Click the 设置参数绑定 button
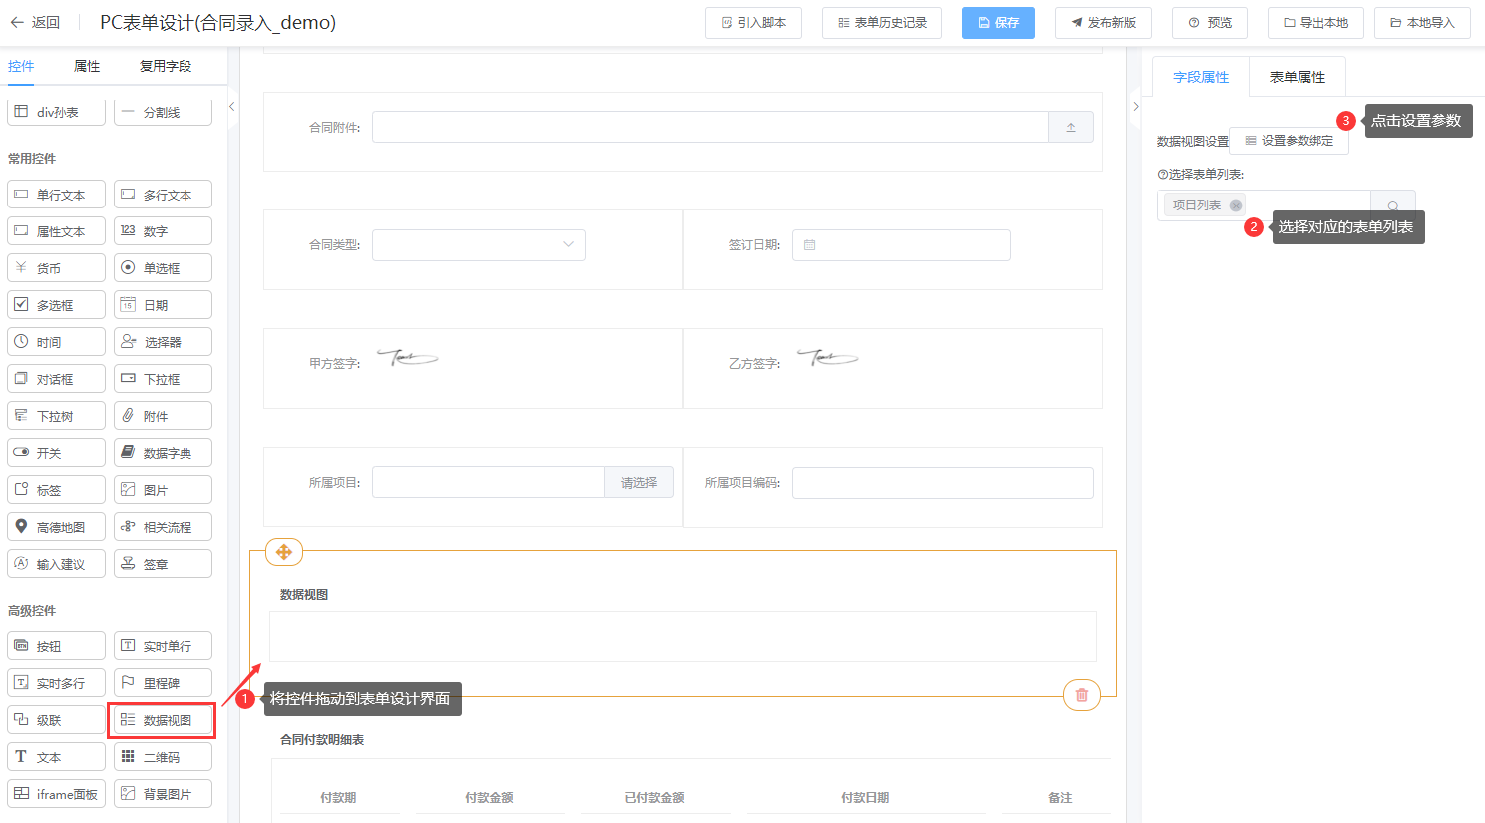Image resolution: width=1485 pixels, height=823 pixels. click(1289, 141)
